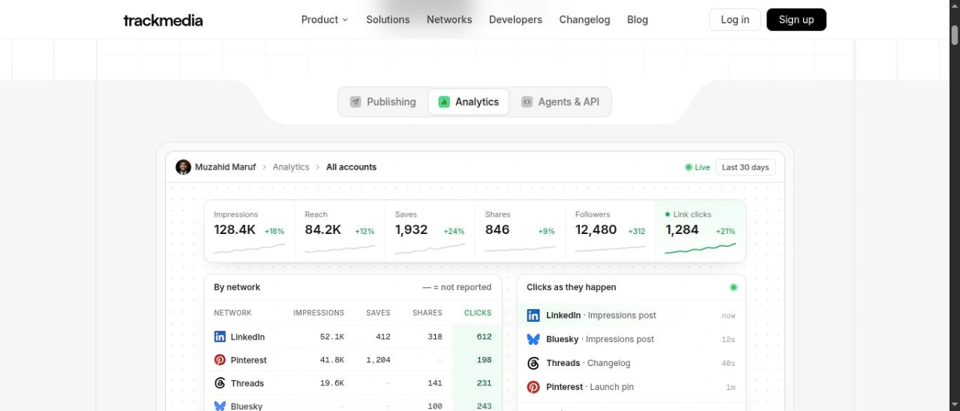View the Changelog page
The image size is (960, 411).
click(584, 19)
